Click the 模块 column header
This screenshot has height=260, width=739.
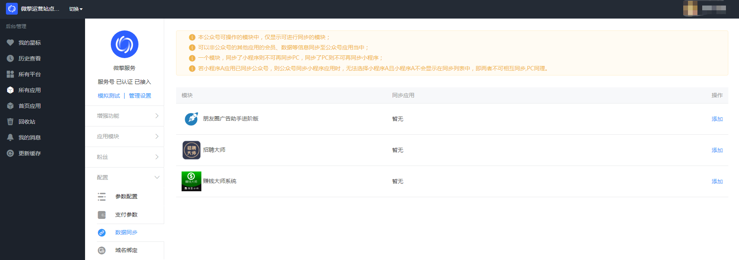(187, 95)
